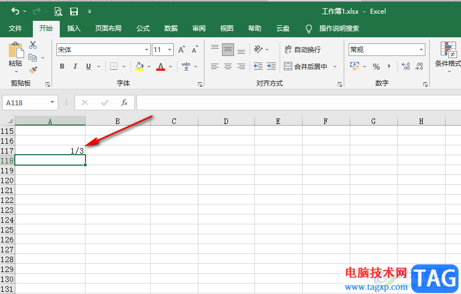Open the Borders dropdown arrow
Viewport: 461px width, 294px height.
(124, 66)
